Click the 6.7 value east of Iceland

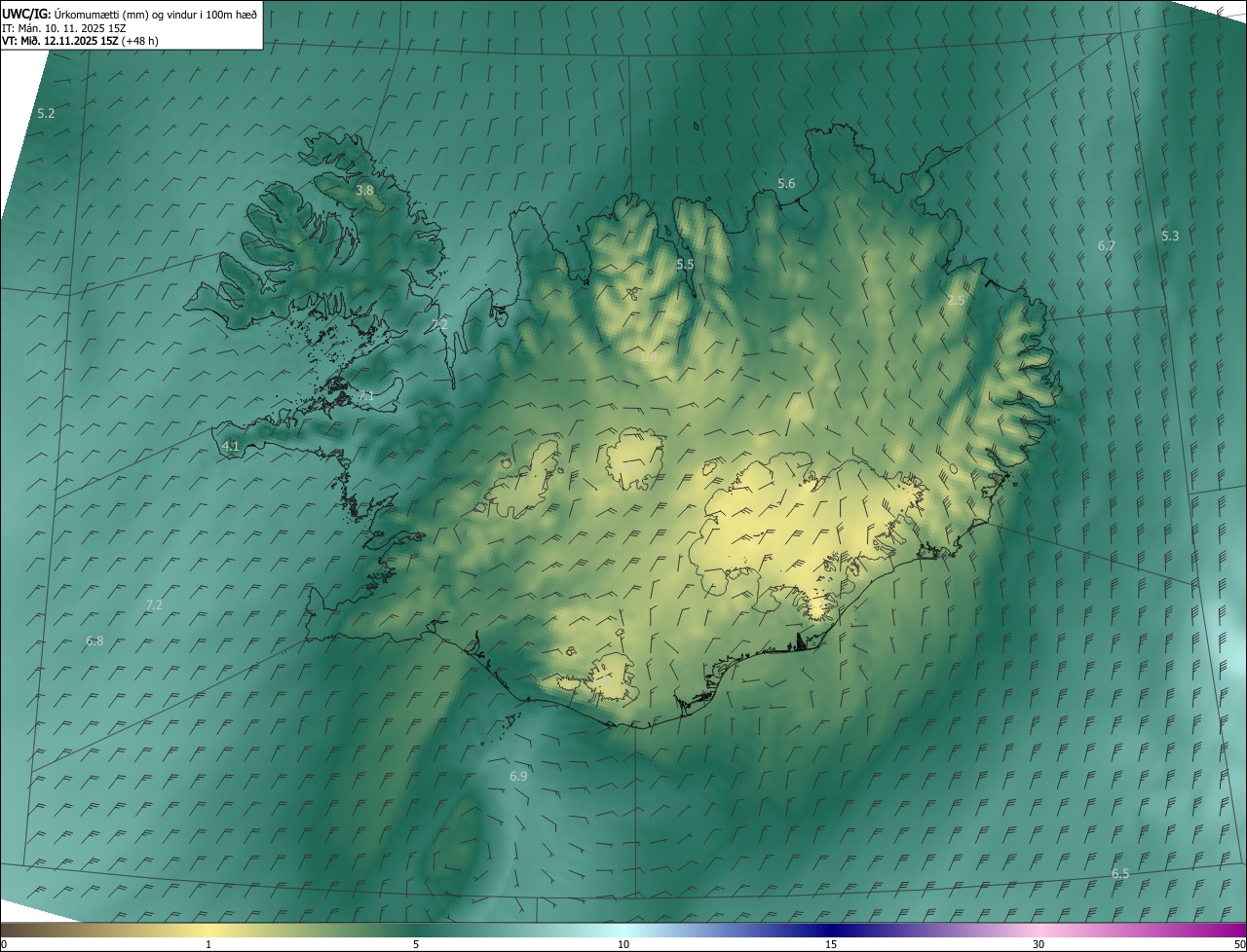pyautogui.click(x=1106, y=246)
